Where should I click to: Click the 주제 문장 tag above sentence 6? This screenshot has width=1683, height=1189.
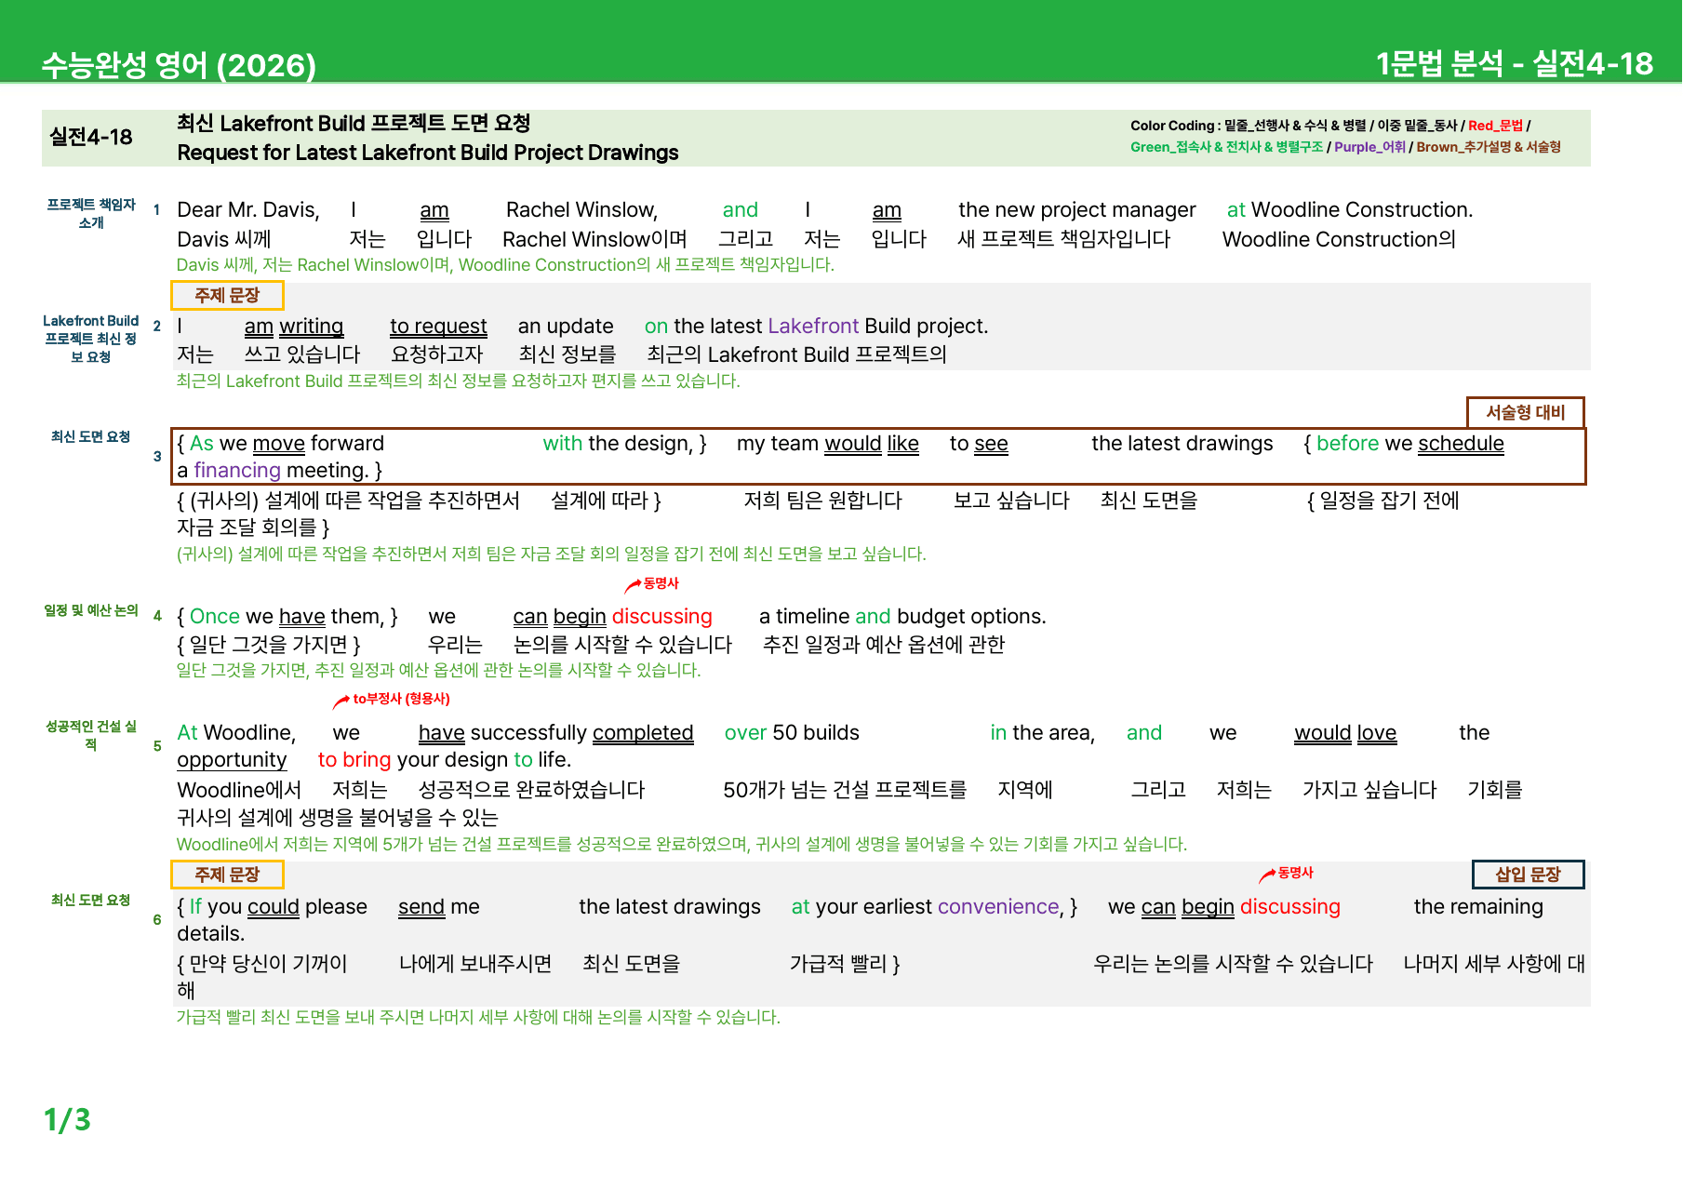point(227,875)
